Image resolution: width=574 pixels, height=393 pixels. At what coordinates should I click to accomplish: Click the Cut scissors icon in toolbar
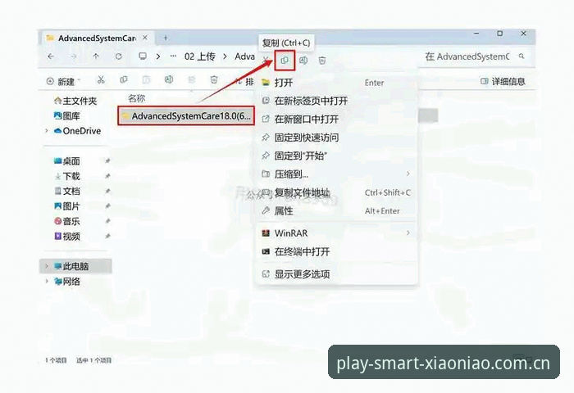coord(101,79)
